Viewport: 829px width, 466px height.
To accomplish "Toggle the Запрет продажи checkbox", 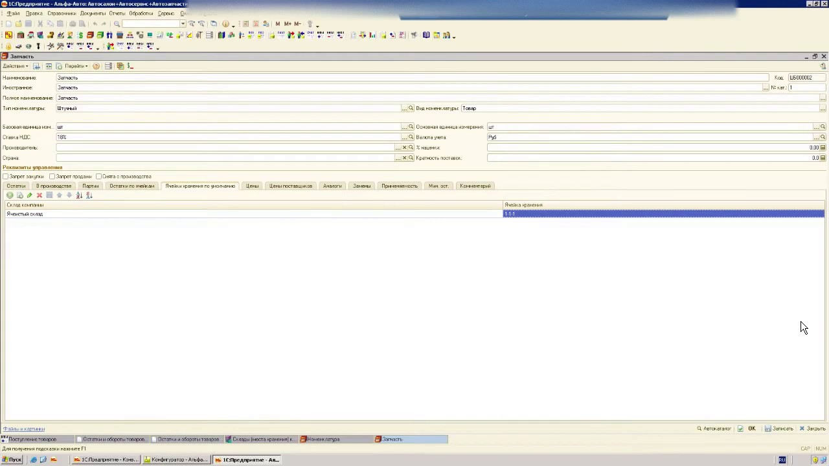I will pyautogui.click(x=52, y=177).
